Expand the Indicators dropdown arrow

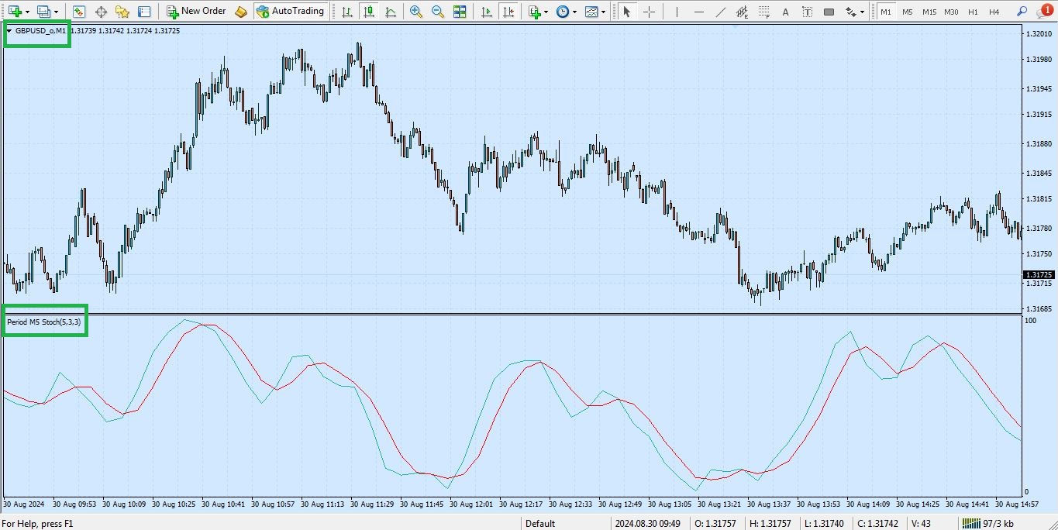pos(546,12)
